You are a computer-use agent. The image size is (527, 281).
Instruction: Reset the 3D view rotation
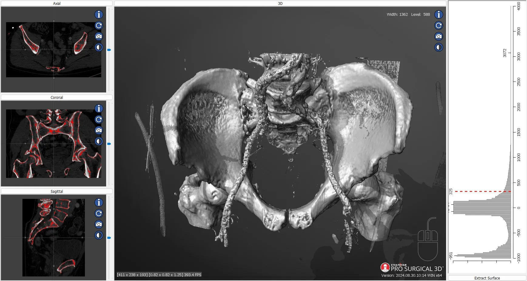point(439,25)
